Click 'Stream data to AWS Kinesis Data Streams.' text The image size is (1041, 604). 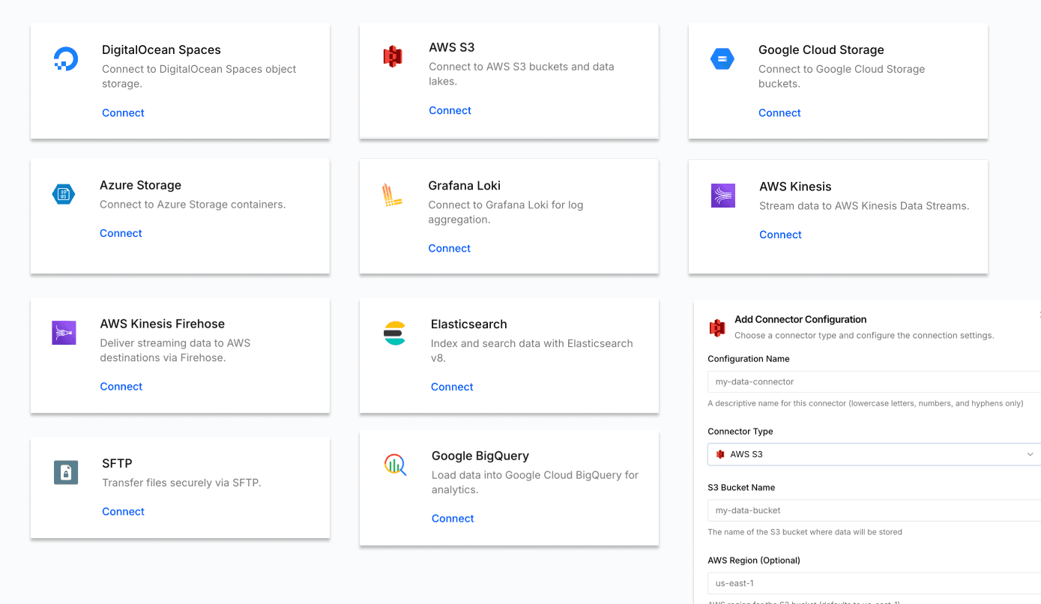coord(864,206)
